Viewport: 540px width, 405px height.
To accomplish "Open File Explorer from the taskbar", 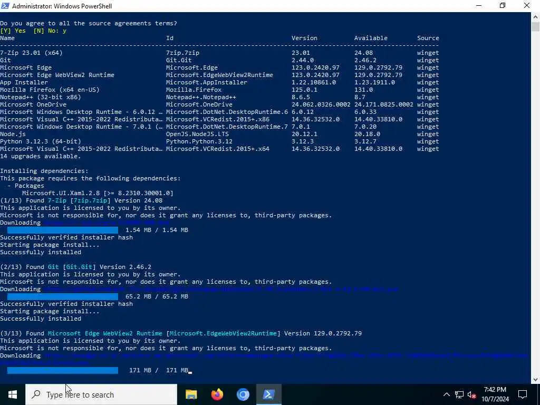I will 191,394.
